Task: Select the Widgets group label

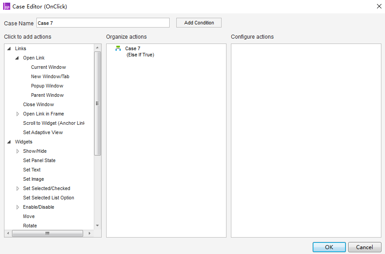Action: tap(24, 142)
